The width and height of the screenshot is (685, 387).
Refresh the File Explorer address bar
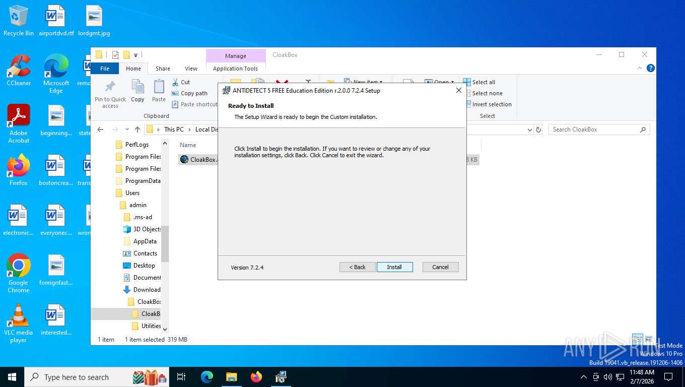point(538,130)
